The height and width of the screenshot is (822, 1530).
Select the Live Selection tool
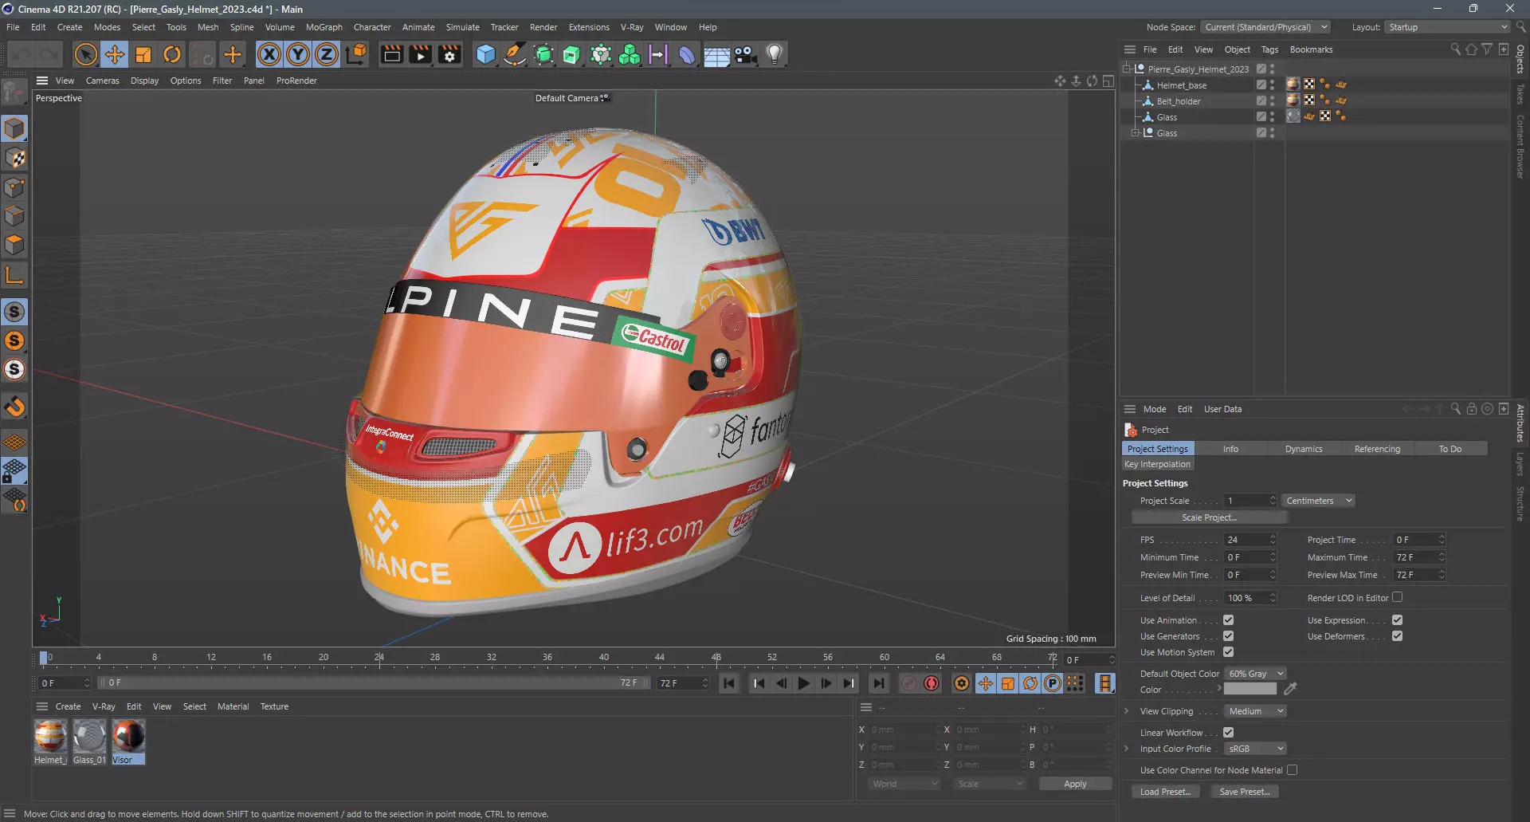coord(86,54)
